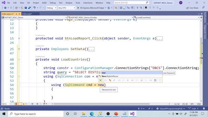The width and height of the screenshot is (208, 117).
Task: Click the pending changes pencil indicator
Action: coord(150,109)
